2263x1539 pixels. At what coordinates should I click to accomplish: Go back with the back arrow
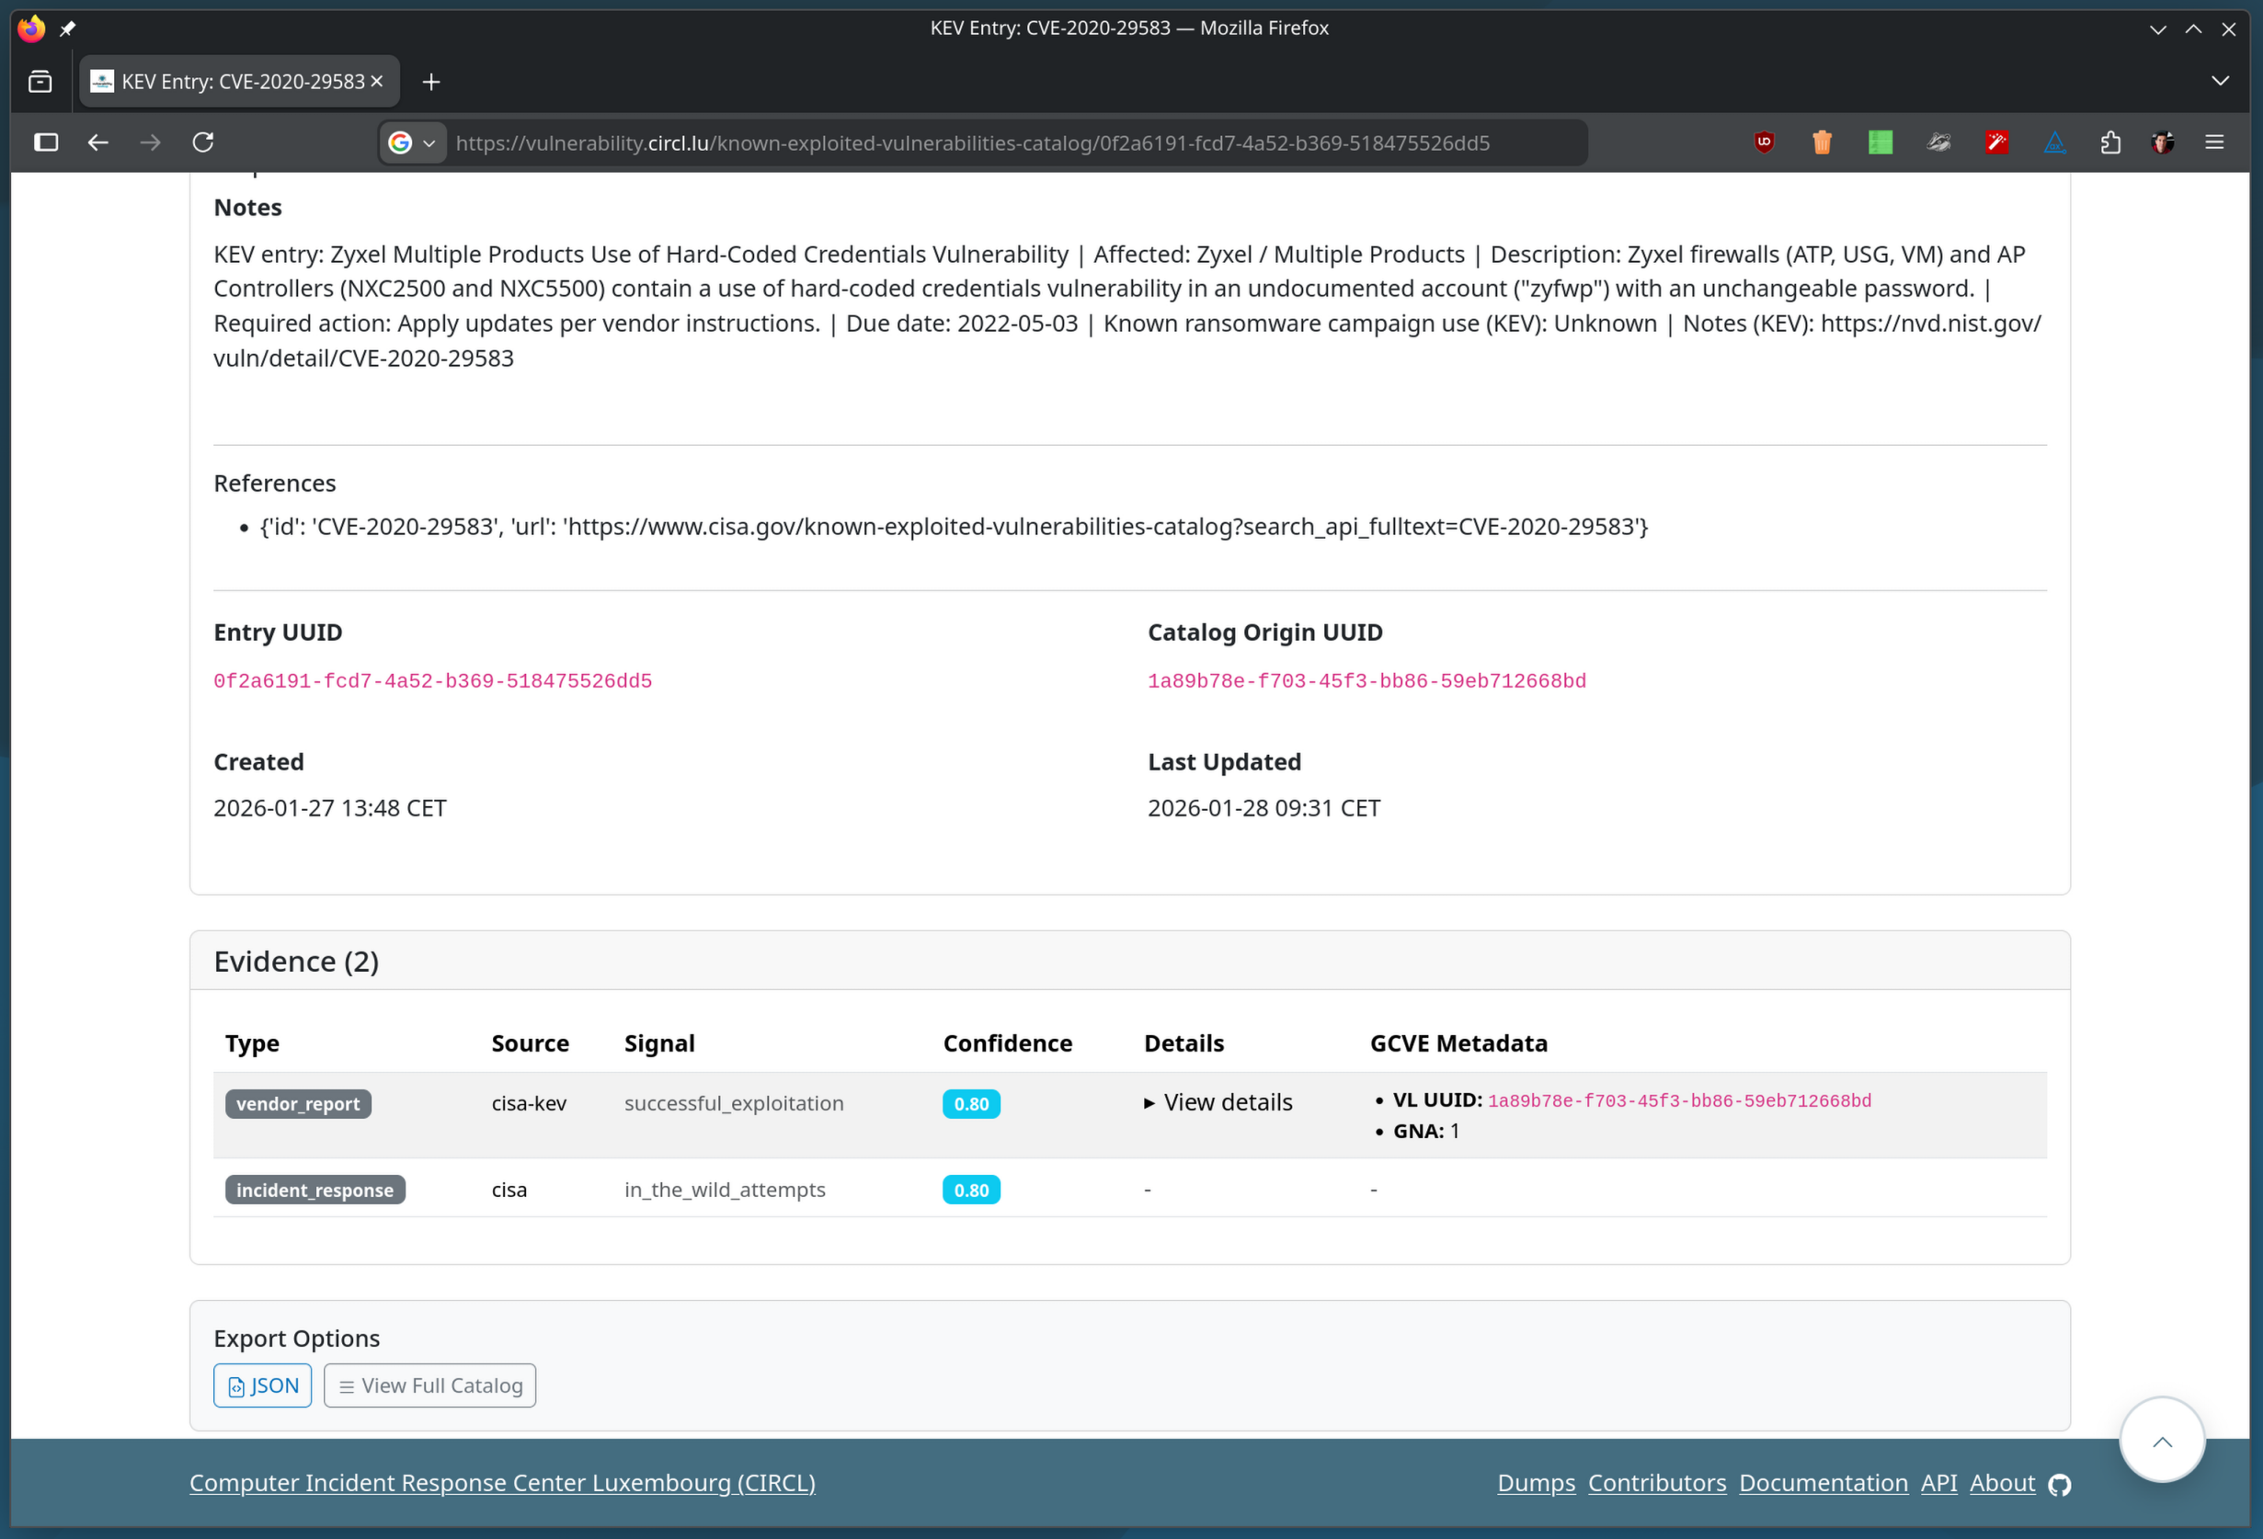tap(97, 143)
